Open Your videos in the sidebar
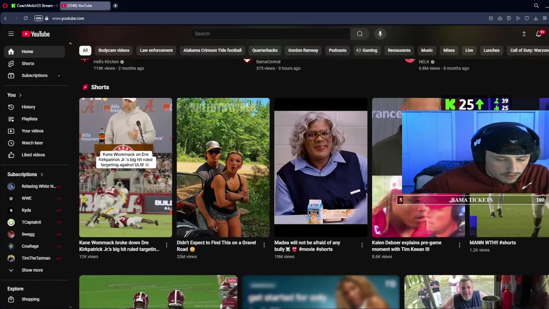Screen dimensions: 549x309 (34, 131)
